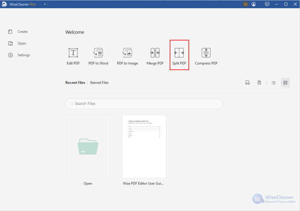This screenshot has width=300, height=211.
Task: Open Wise PDF Editor User Guide thumbnail
Action: pos(144,147)
